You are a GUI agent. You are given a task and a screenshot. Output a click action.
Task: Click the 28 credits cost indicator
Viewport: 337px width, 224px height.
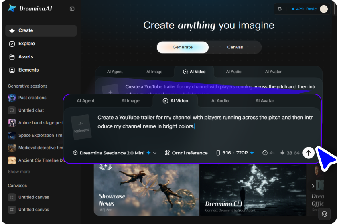[x=290, y=153]
